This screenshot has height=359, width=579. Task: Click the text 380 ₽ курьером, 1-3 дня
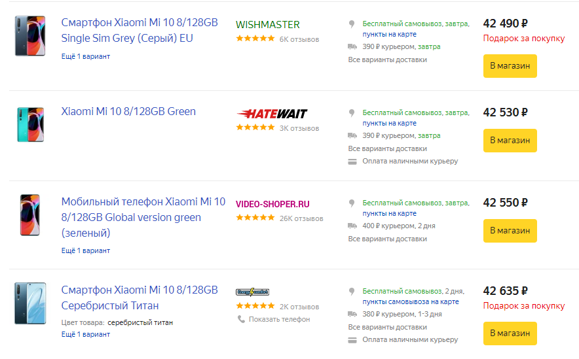click(x=402, y=315)
